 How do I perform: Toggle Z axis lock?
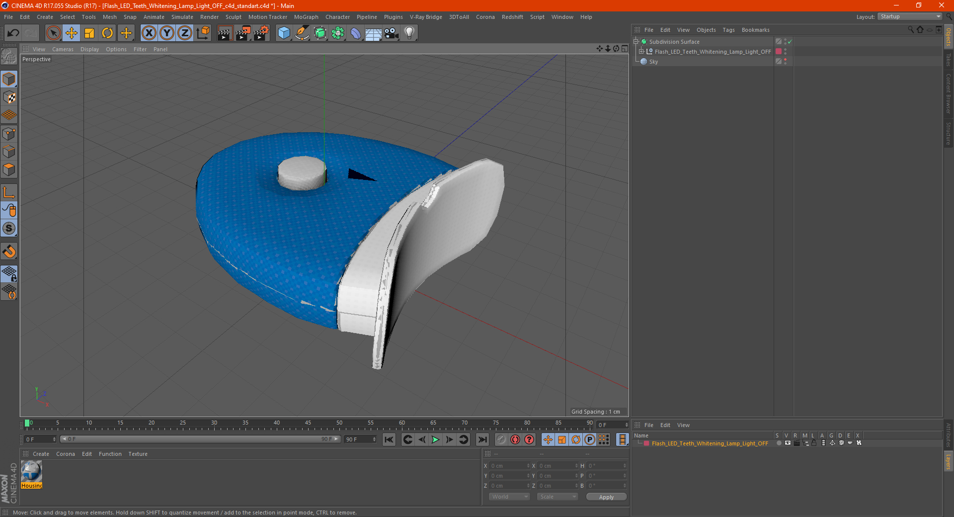click(x=185, y=33)
